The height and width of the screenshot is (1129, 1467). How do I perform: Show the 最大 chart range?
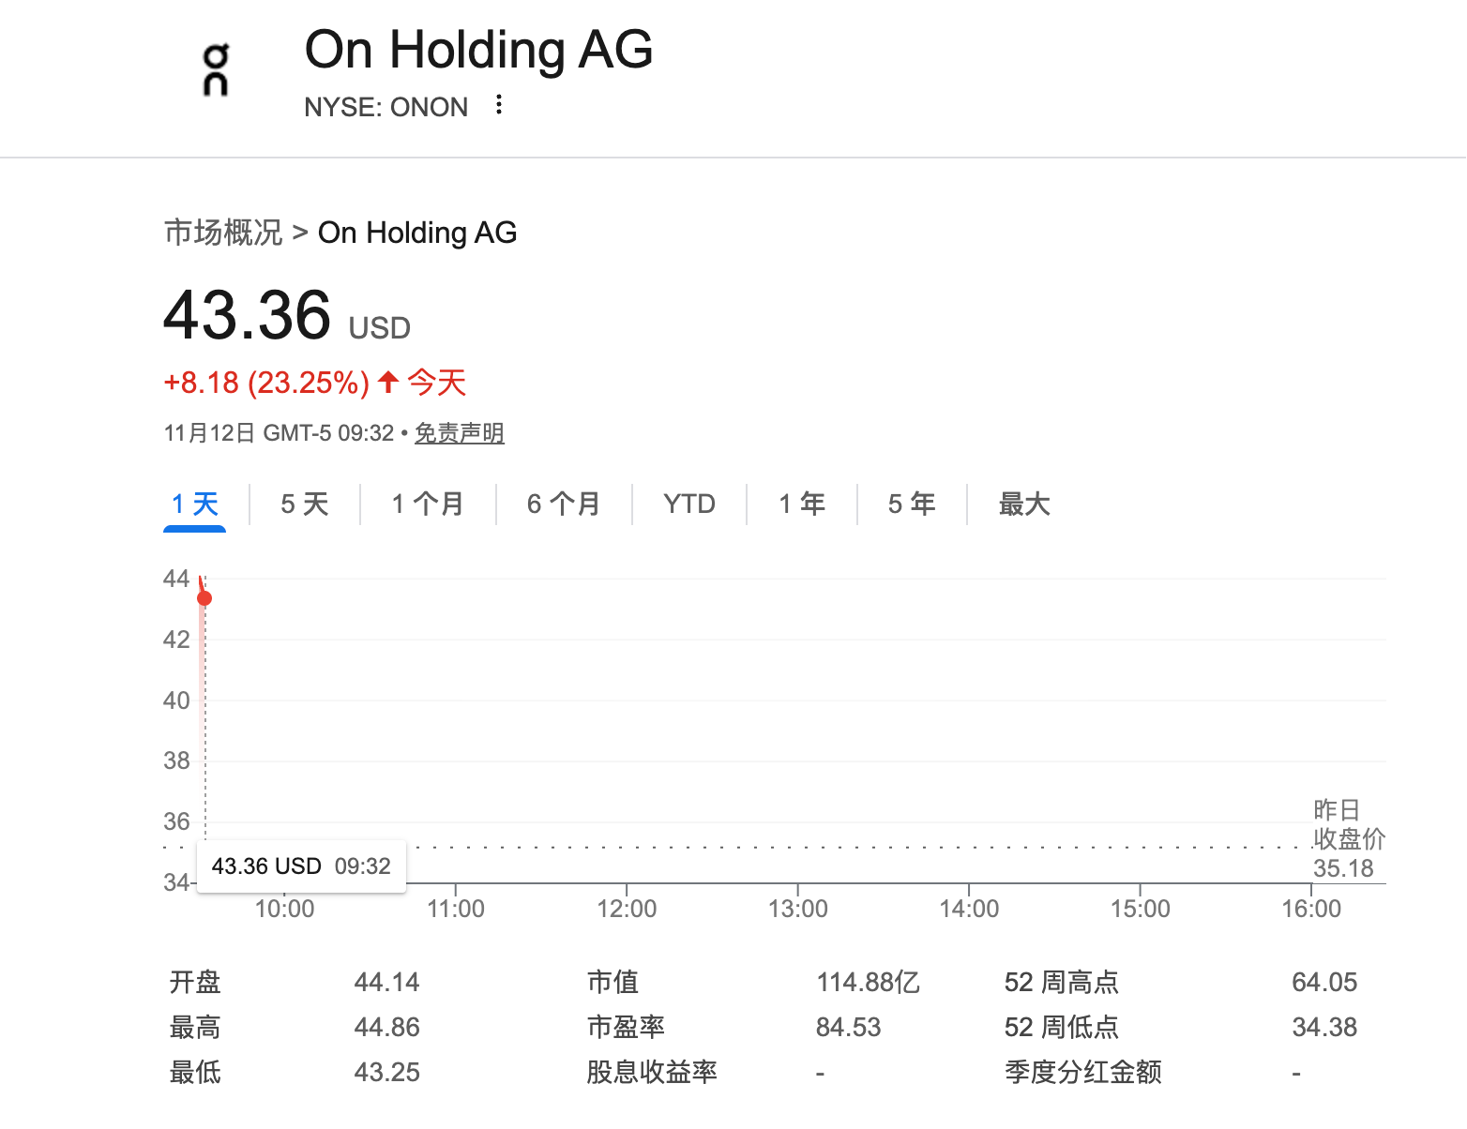pyautogui.click(x=1024, y=504)
